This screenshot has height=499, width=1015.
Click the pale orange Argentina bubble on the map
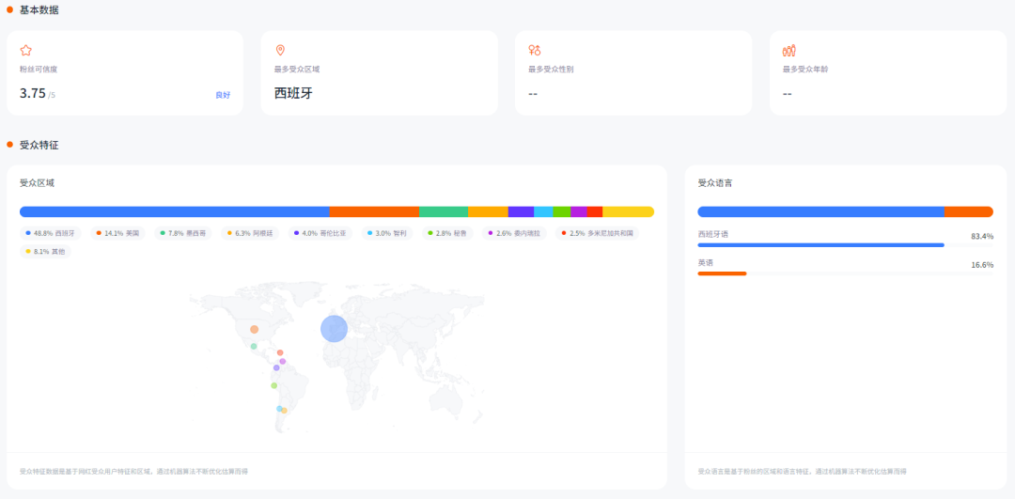click(284, 411)
